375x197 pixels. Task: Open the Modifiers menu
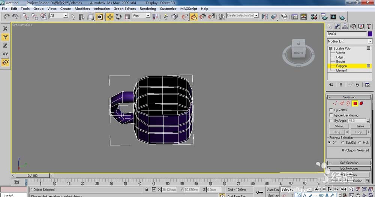click(x=82, y=9)
